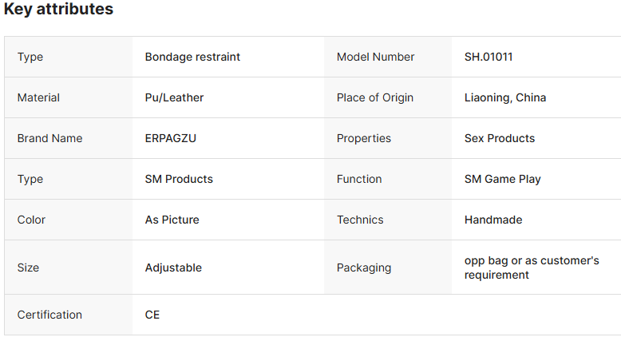Click the Material attribute label

(x=38, y=97)
